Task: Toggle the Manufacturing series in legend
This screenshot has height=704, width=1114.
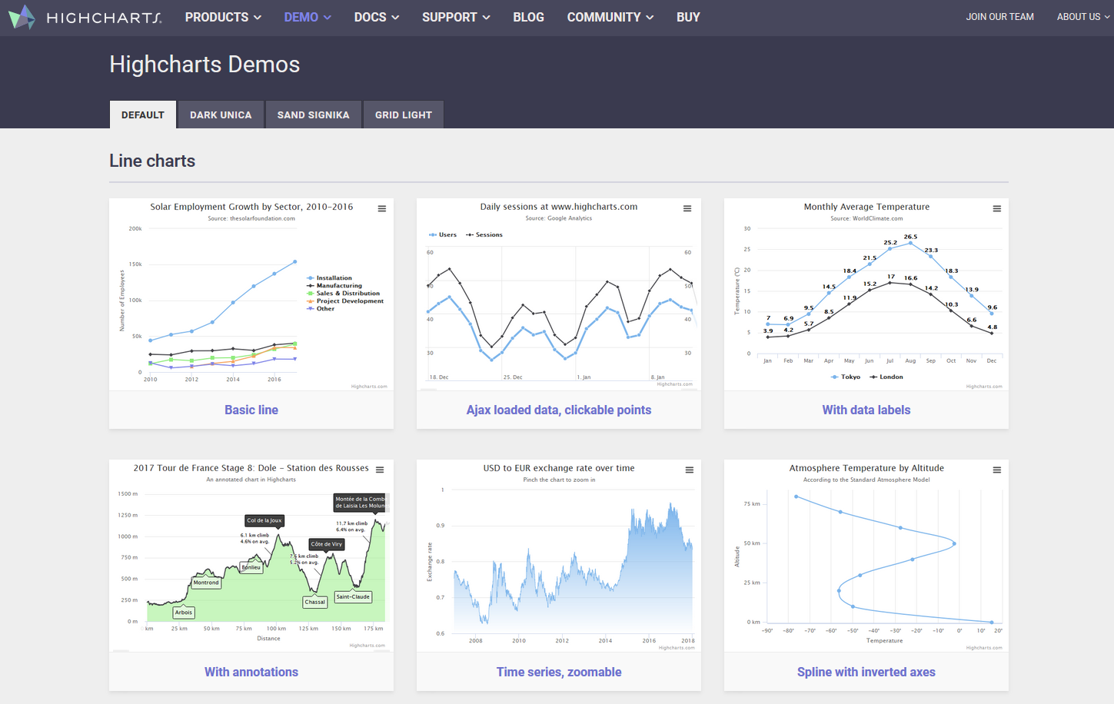Action: pos(334,286)
